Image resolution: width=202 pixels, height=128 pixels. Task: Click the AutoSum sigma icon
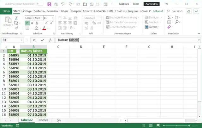pyautogui.click(x=169, y=18)
